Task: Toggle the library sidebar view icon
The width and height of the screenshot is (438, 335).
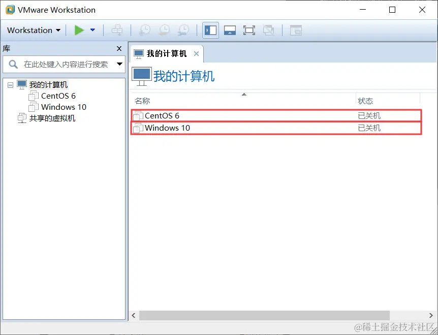Action: (211, 30)
